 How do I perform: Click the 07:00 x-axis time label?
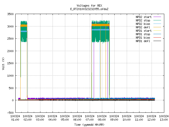[x=90, y=120]
